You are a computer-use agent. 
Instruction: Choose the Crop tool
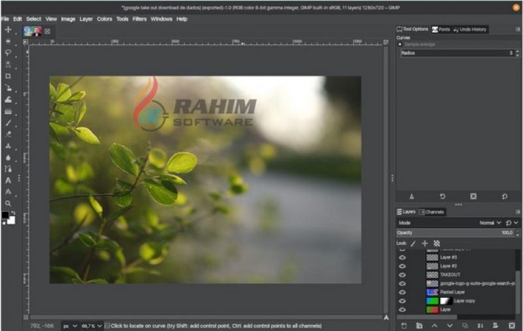(x=8, y=76)
